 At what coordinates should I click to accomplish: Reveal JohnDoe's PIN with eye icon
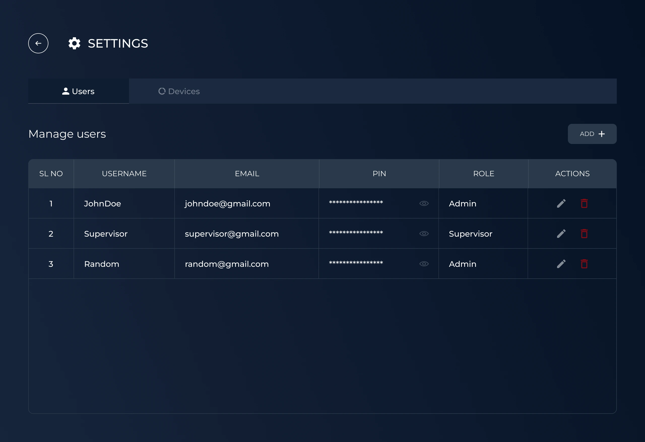424,203
